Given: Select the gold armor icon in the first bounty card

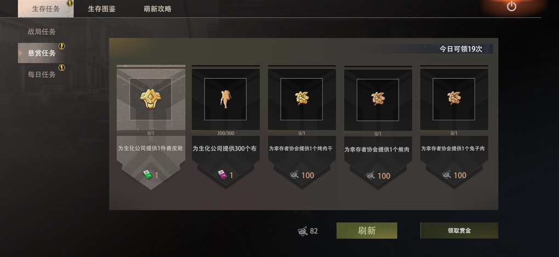Looking at the screenshot, I should [x=151, y=99].
